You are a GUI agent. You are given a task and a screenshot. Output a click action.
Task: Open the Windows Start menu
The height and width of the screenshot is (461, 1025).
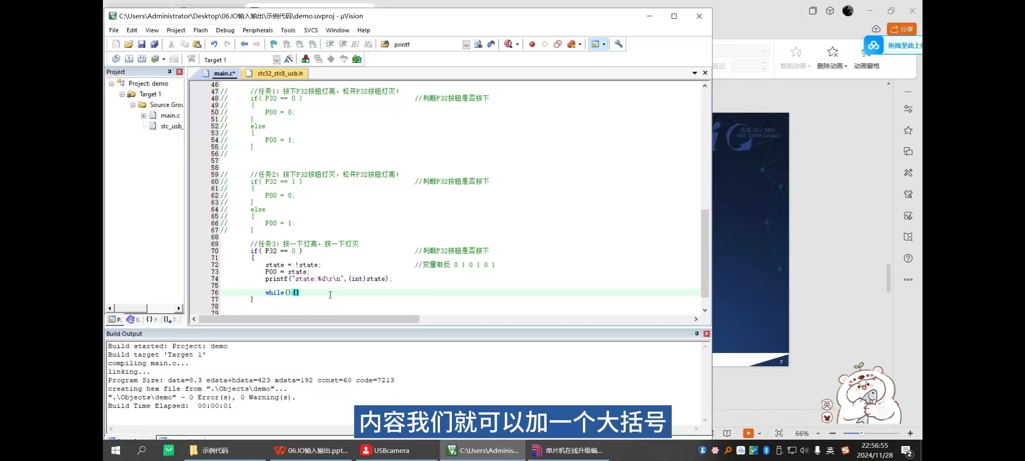click(116, 450)
